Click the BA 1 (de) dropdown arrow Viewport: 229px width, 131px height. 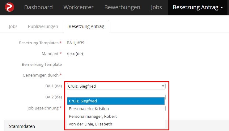(x=163, y=86)
